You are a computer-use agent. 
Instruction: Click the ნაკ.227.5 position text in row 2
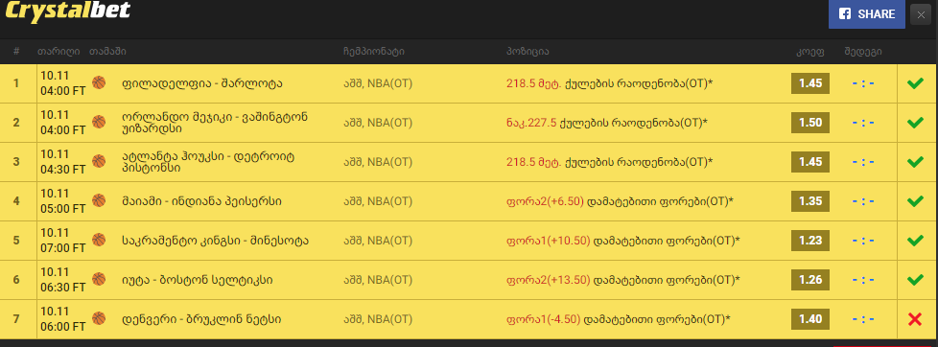click(531, 123)
